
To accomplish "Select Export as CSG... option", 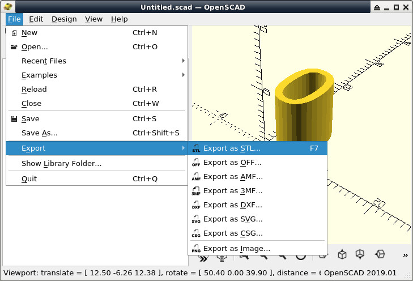I will (258, 233).
